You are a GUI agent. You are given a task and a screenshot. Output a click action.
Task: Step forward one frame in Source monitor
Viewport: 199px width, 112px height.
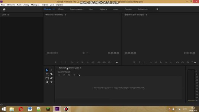coord(88,62)
